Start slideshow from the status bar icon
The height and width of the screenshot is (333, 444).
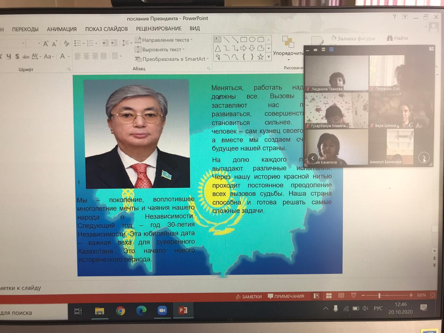pyautogui.click(x=353, y=296)
